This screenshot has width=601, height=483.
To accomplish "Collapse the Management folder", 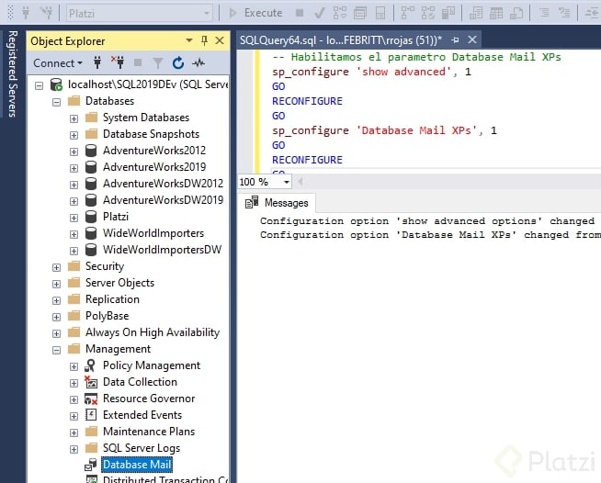I will [56, 350].
